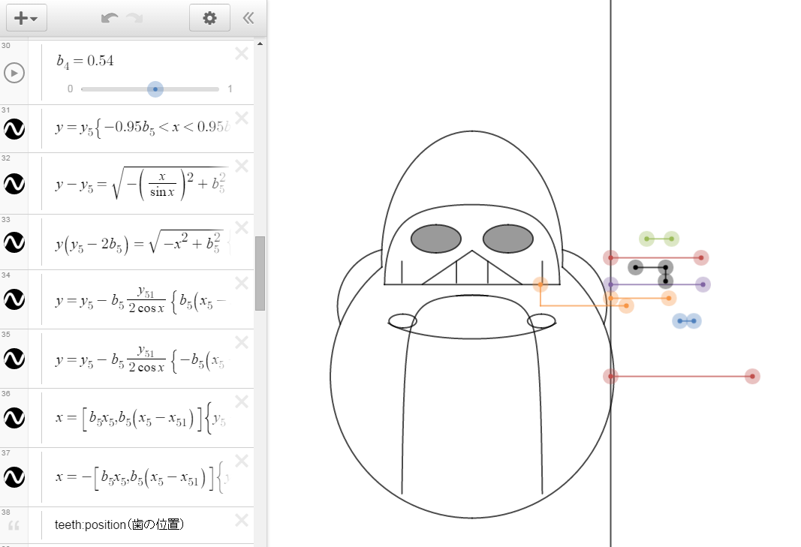Hide the curve for expression 31

coord(14,129)
